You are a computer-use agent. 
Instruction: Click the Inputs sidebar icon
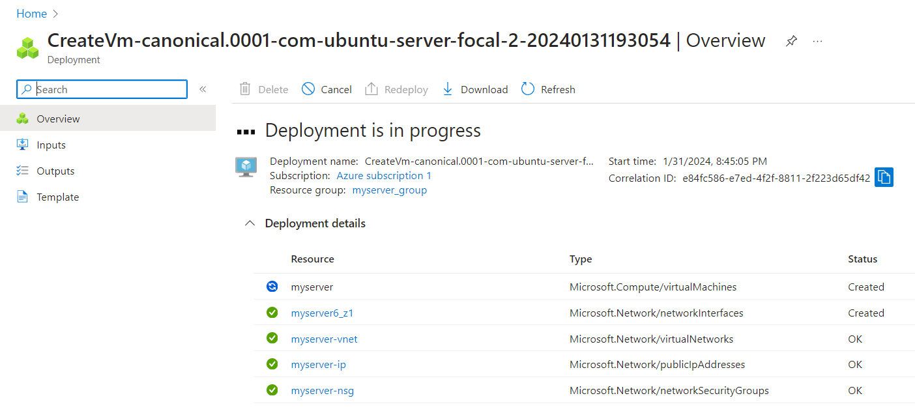tap(23, 145)
